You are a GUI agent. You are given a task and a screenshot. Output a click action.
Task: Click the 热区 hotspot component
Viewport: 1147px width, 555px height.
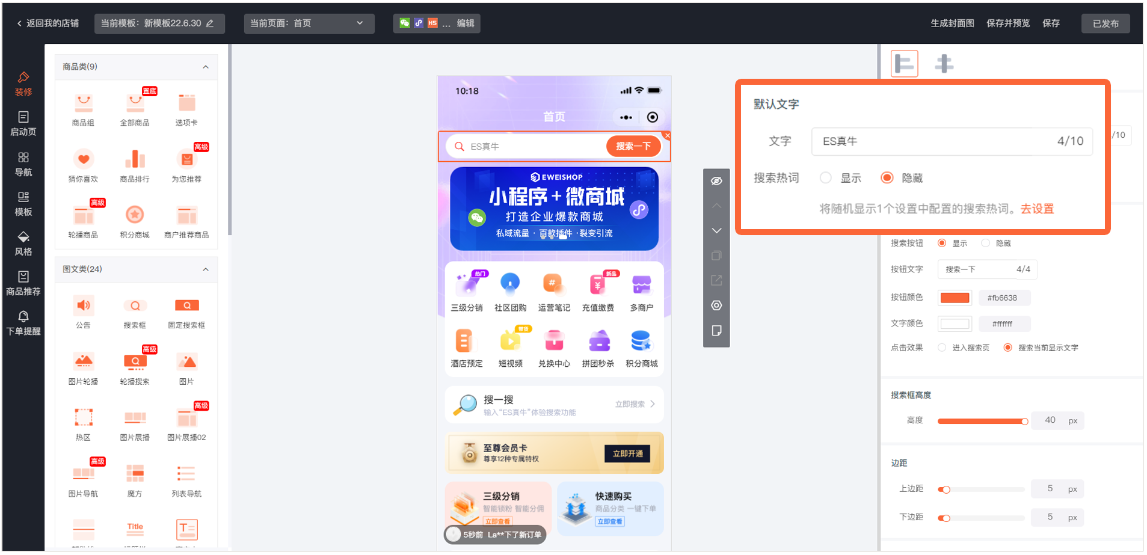pos(84,418)
